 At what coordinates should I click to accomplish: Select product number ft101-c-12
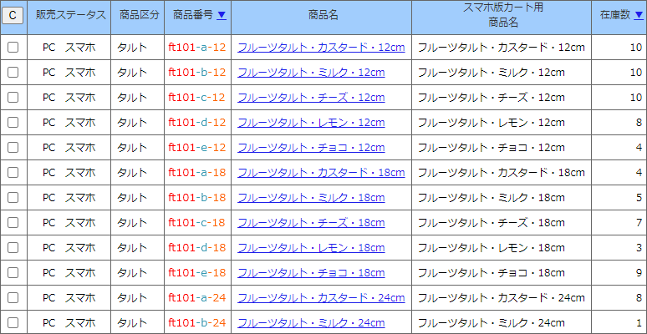[x=196, y=98]
